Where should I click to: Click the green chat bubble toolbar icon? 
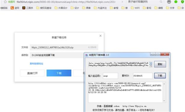pos(176,2)
